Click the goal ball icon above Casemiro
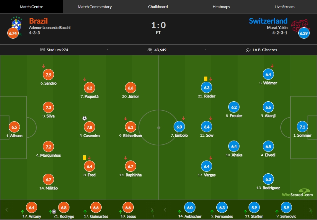The width and height of the screenshot is (317, 220). pyautogui.click(x=85, y=118)
